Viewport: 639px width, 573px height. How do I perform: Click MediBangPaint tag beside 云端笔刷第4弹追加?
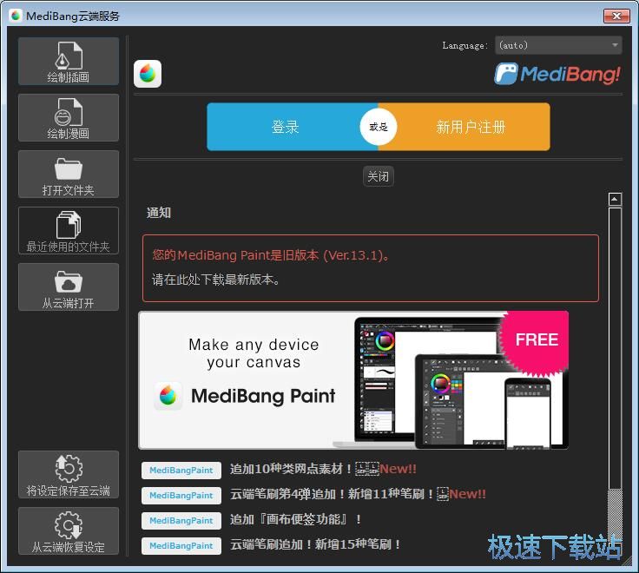pos(181,496)
